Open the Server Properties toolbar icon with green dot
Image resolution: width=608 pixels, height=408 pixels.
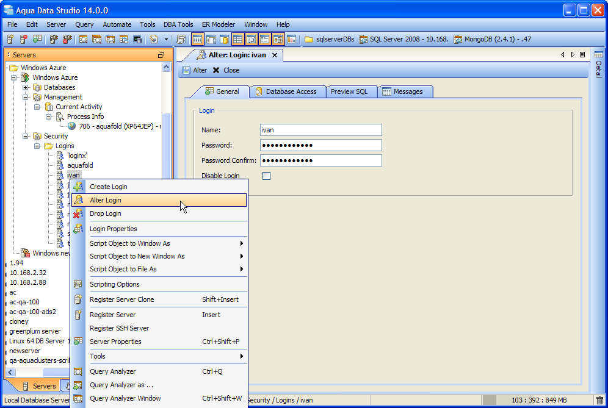coord(37,39)
